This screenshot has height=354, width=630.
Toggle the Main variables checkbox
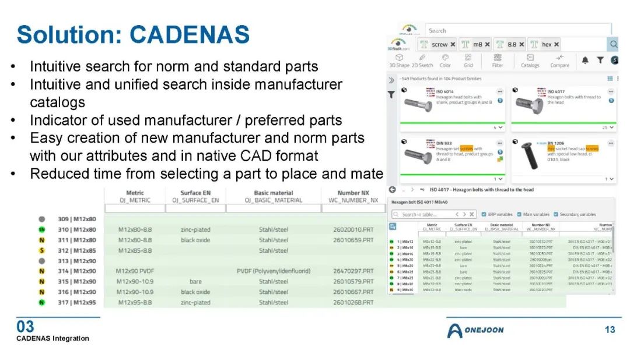[x=519, y=214]
